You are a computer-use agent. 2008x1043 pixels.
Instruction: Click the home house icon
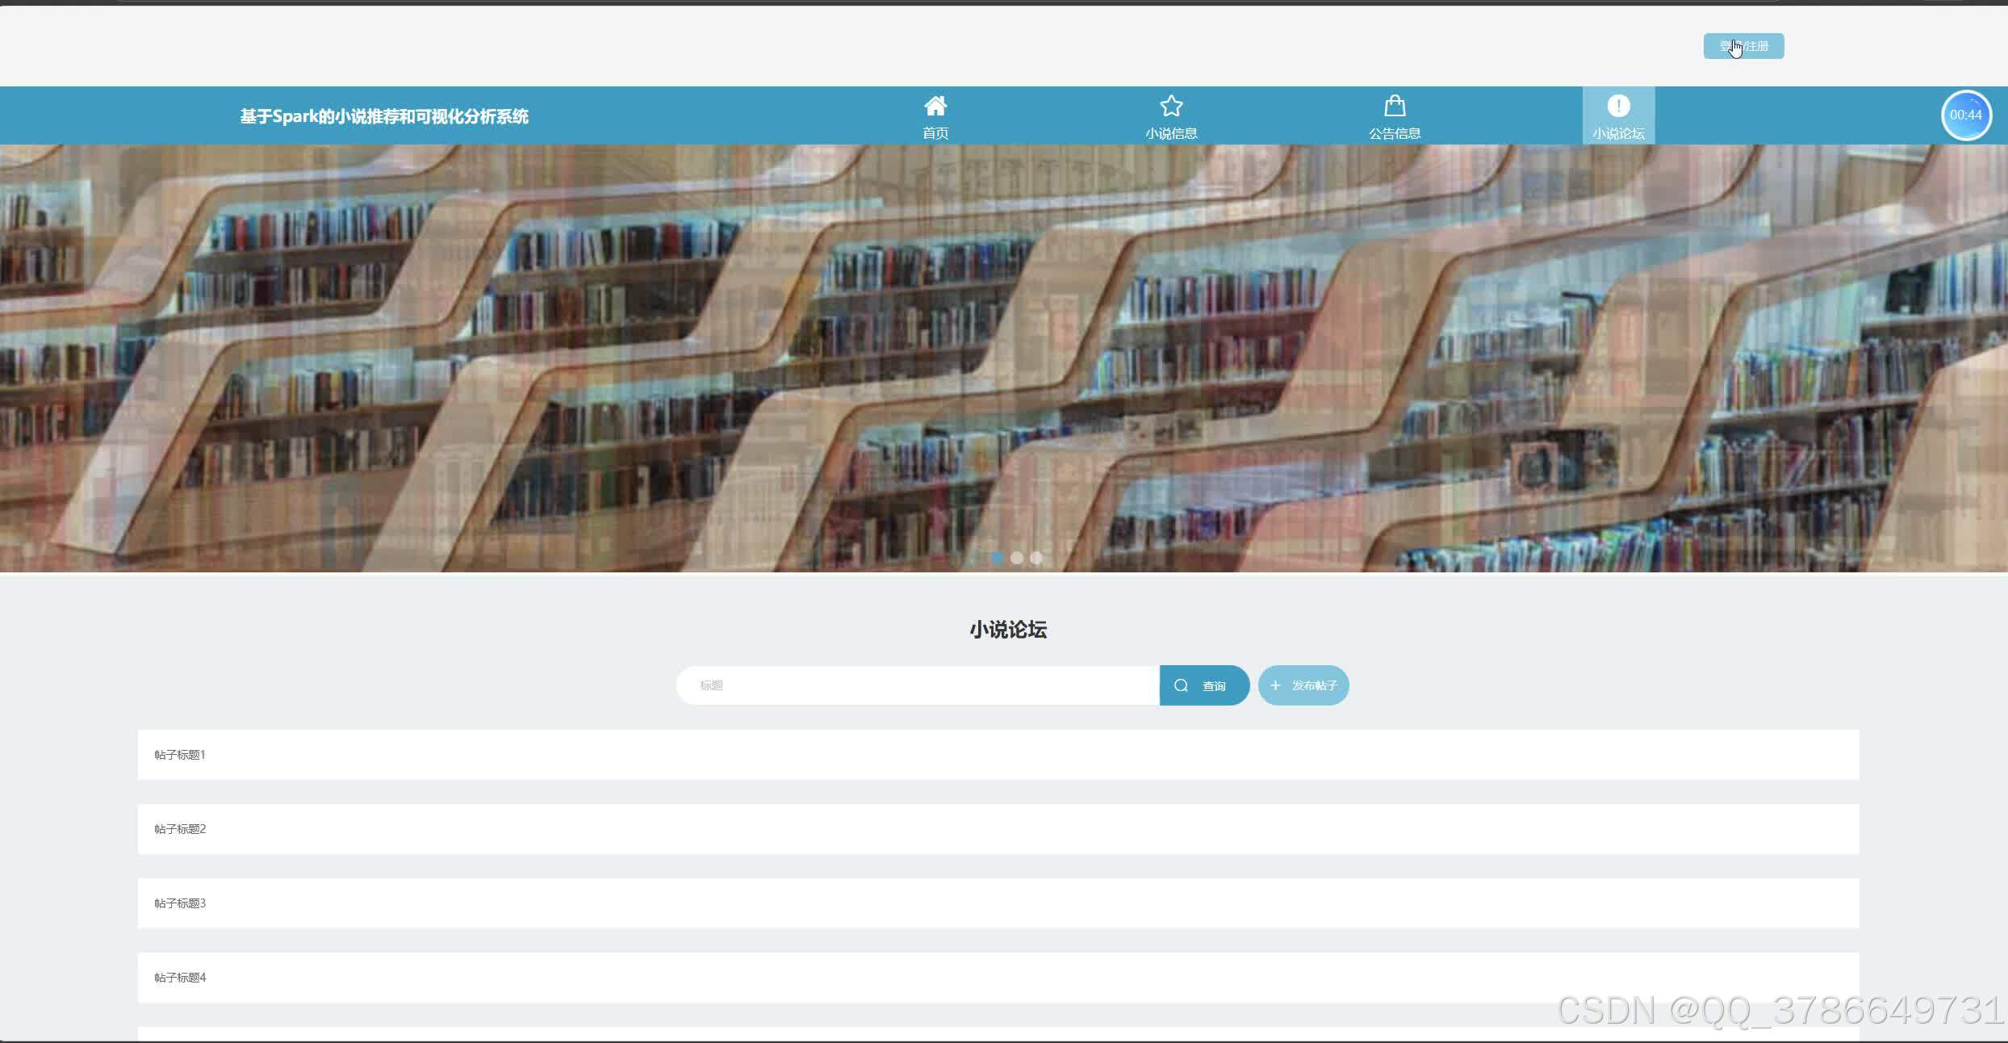935,106
